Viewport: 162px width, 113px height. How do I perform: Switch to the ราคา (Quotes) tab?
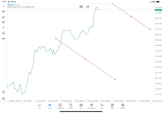pos(39,106)
